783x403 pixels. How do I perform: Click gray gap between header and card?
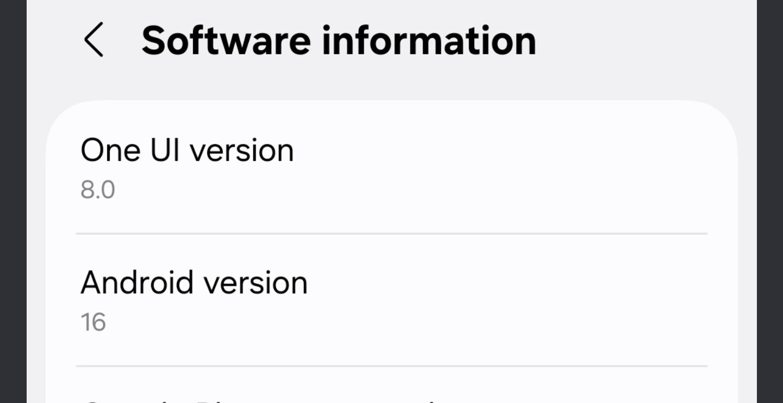coord(391,87)
